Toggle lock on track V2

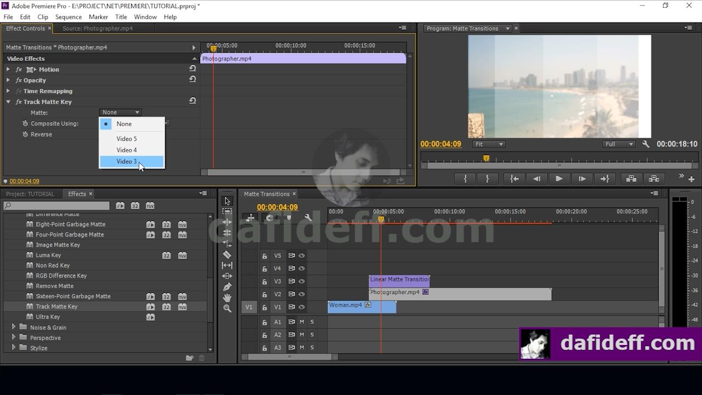click(x=264, y=295)
